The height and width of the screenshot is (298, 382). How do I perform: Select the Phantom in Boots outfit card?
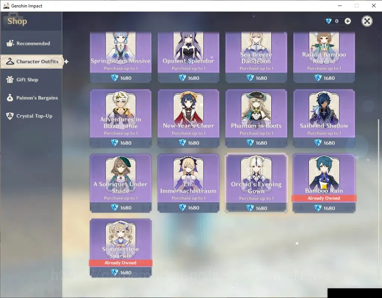pyautogui.click(x=256, y=118)
